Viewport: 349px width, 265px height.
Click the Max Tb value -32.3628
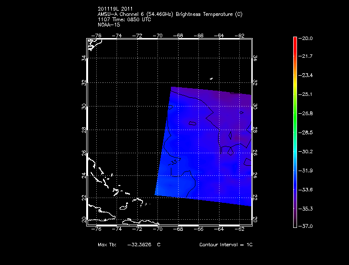pyautogui.click(x=139, y=244)
